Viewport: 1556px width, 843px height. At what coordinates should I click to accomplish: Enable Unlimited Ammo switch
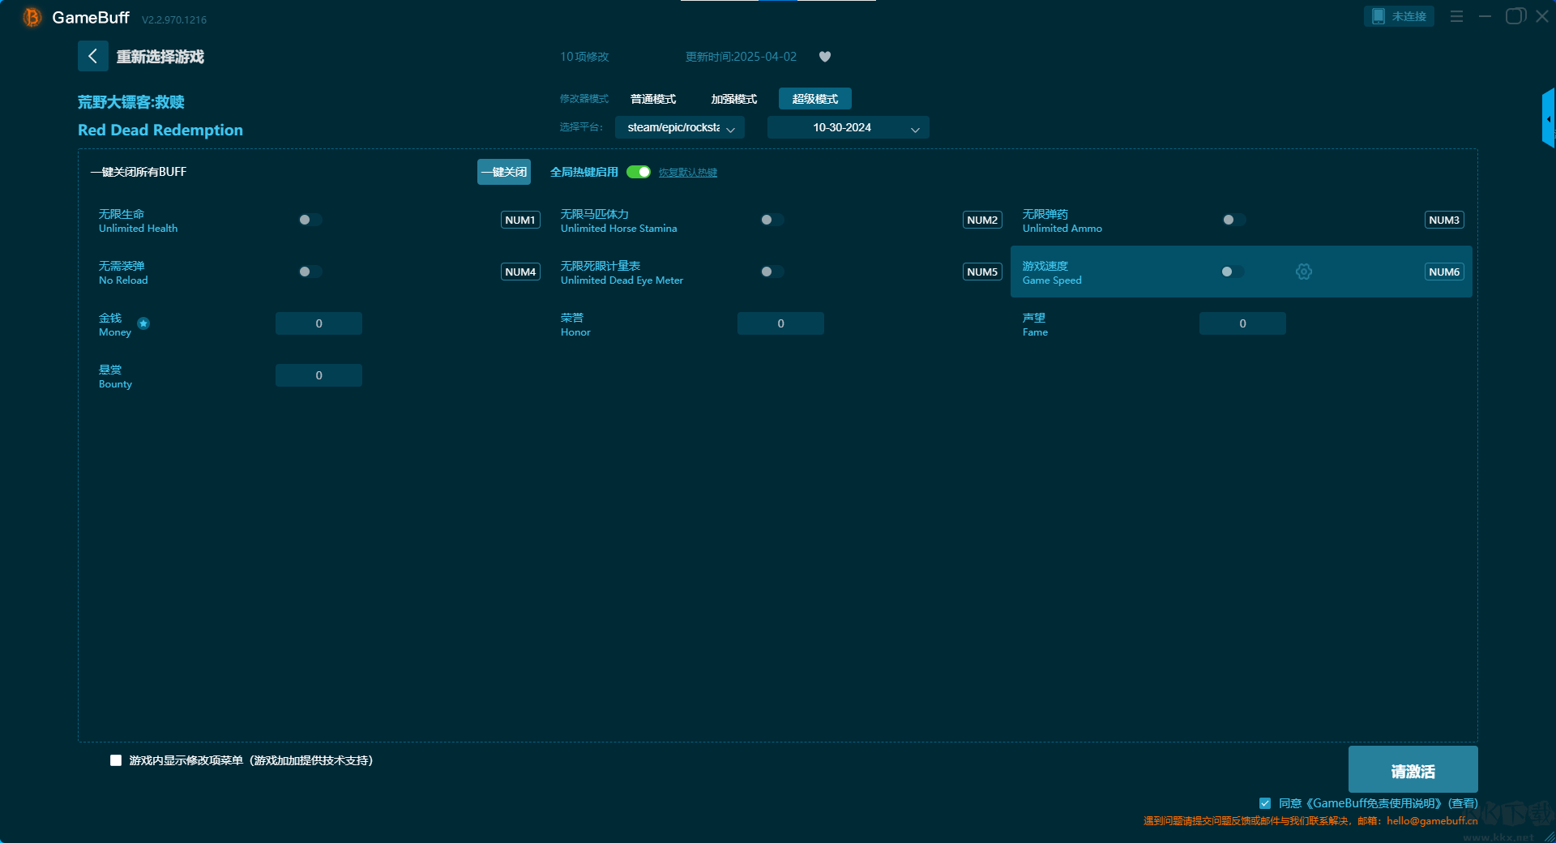pos(1233,220)
